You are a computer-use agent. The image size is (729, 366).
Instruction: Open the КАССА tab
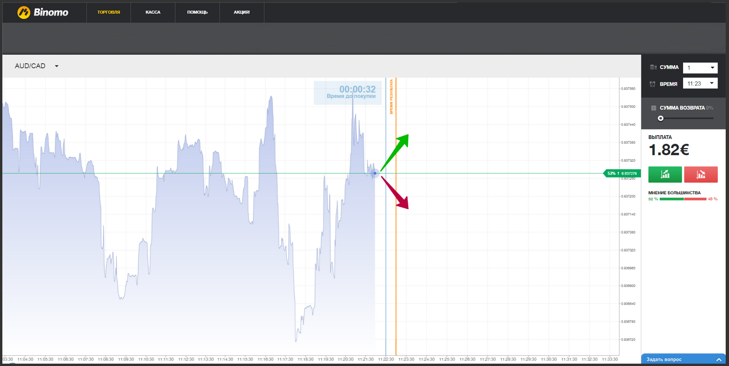(x=153, y=12)
